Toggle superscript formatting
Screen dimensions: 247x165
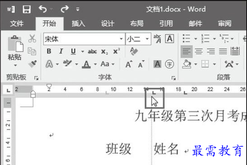point(117,51)
